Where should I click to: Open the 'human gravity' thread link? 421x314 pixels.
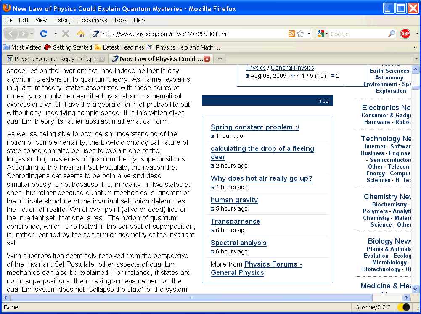pos(234,200)
